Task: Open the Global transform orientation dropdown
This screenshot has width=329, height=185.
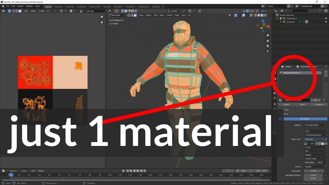Action: point(174,11)
